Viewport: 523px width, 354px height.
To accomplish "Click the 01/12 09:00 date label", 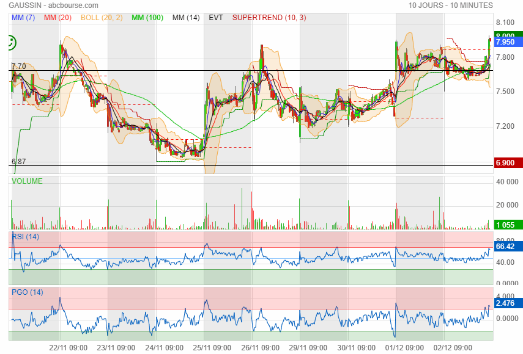I will pos(404,348).
